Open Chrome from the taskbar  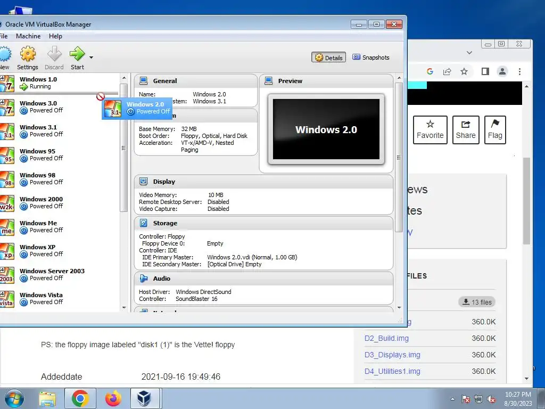point(80,398)
